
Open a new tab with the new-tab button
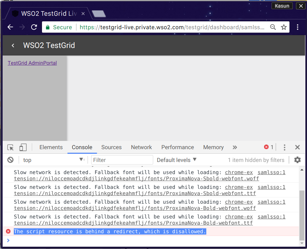click(x=99, y=14)
